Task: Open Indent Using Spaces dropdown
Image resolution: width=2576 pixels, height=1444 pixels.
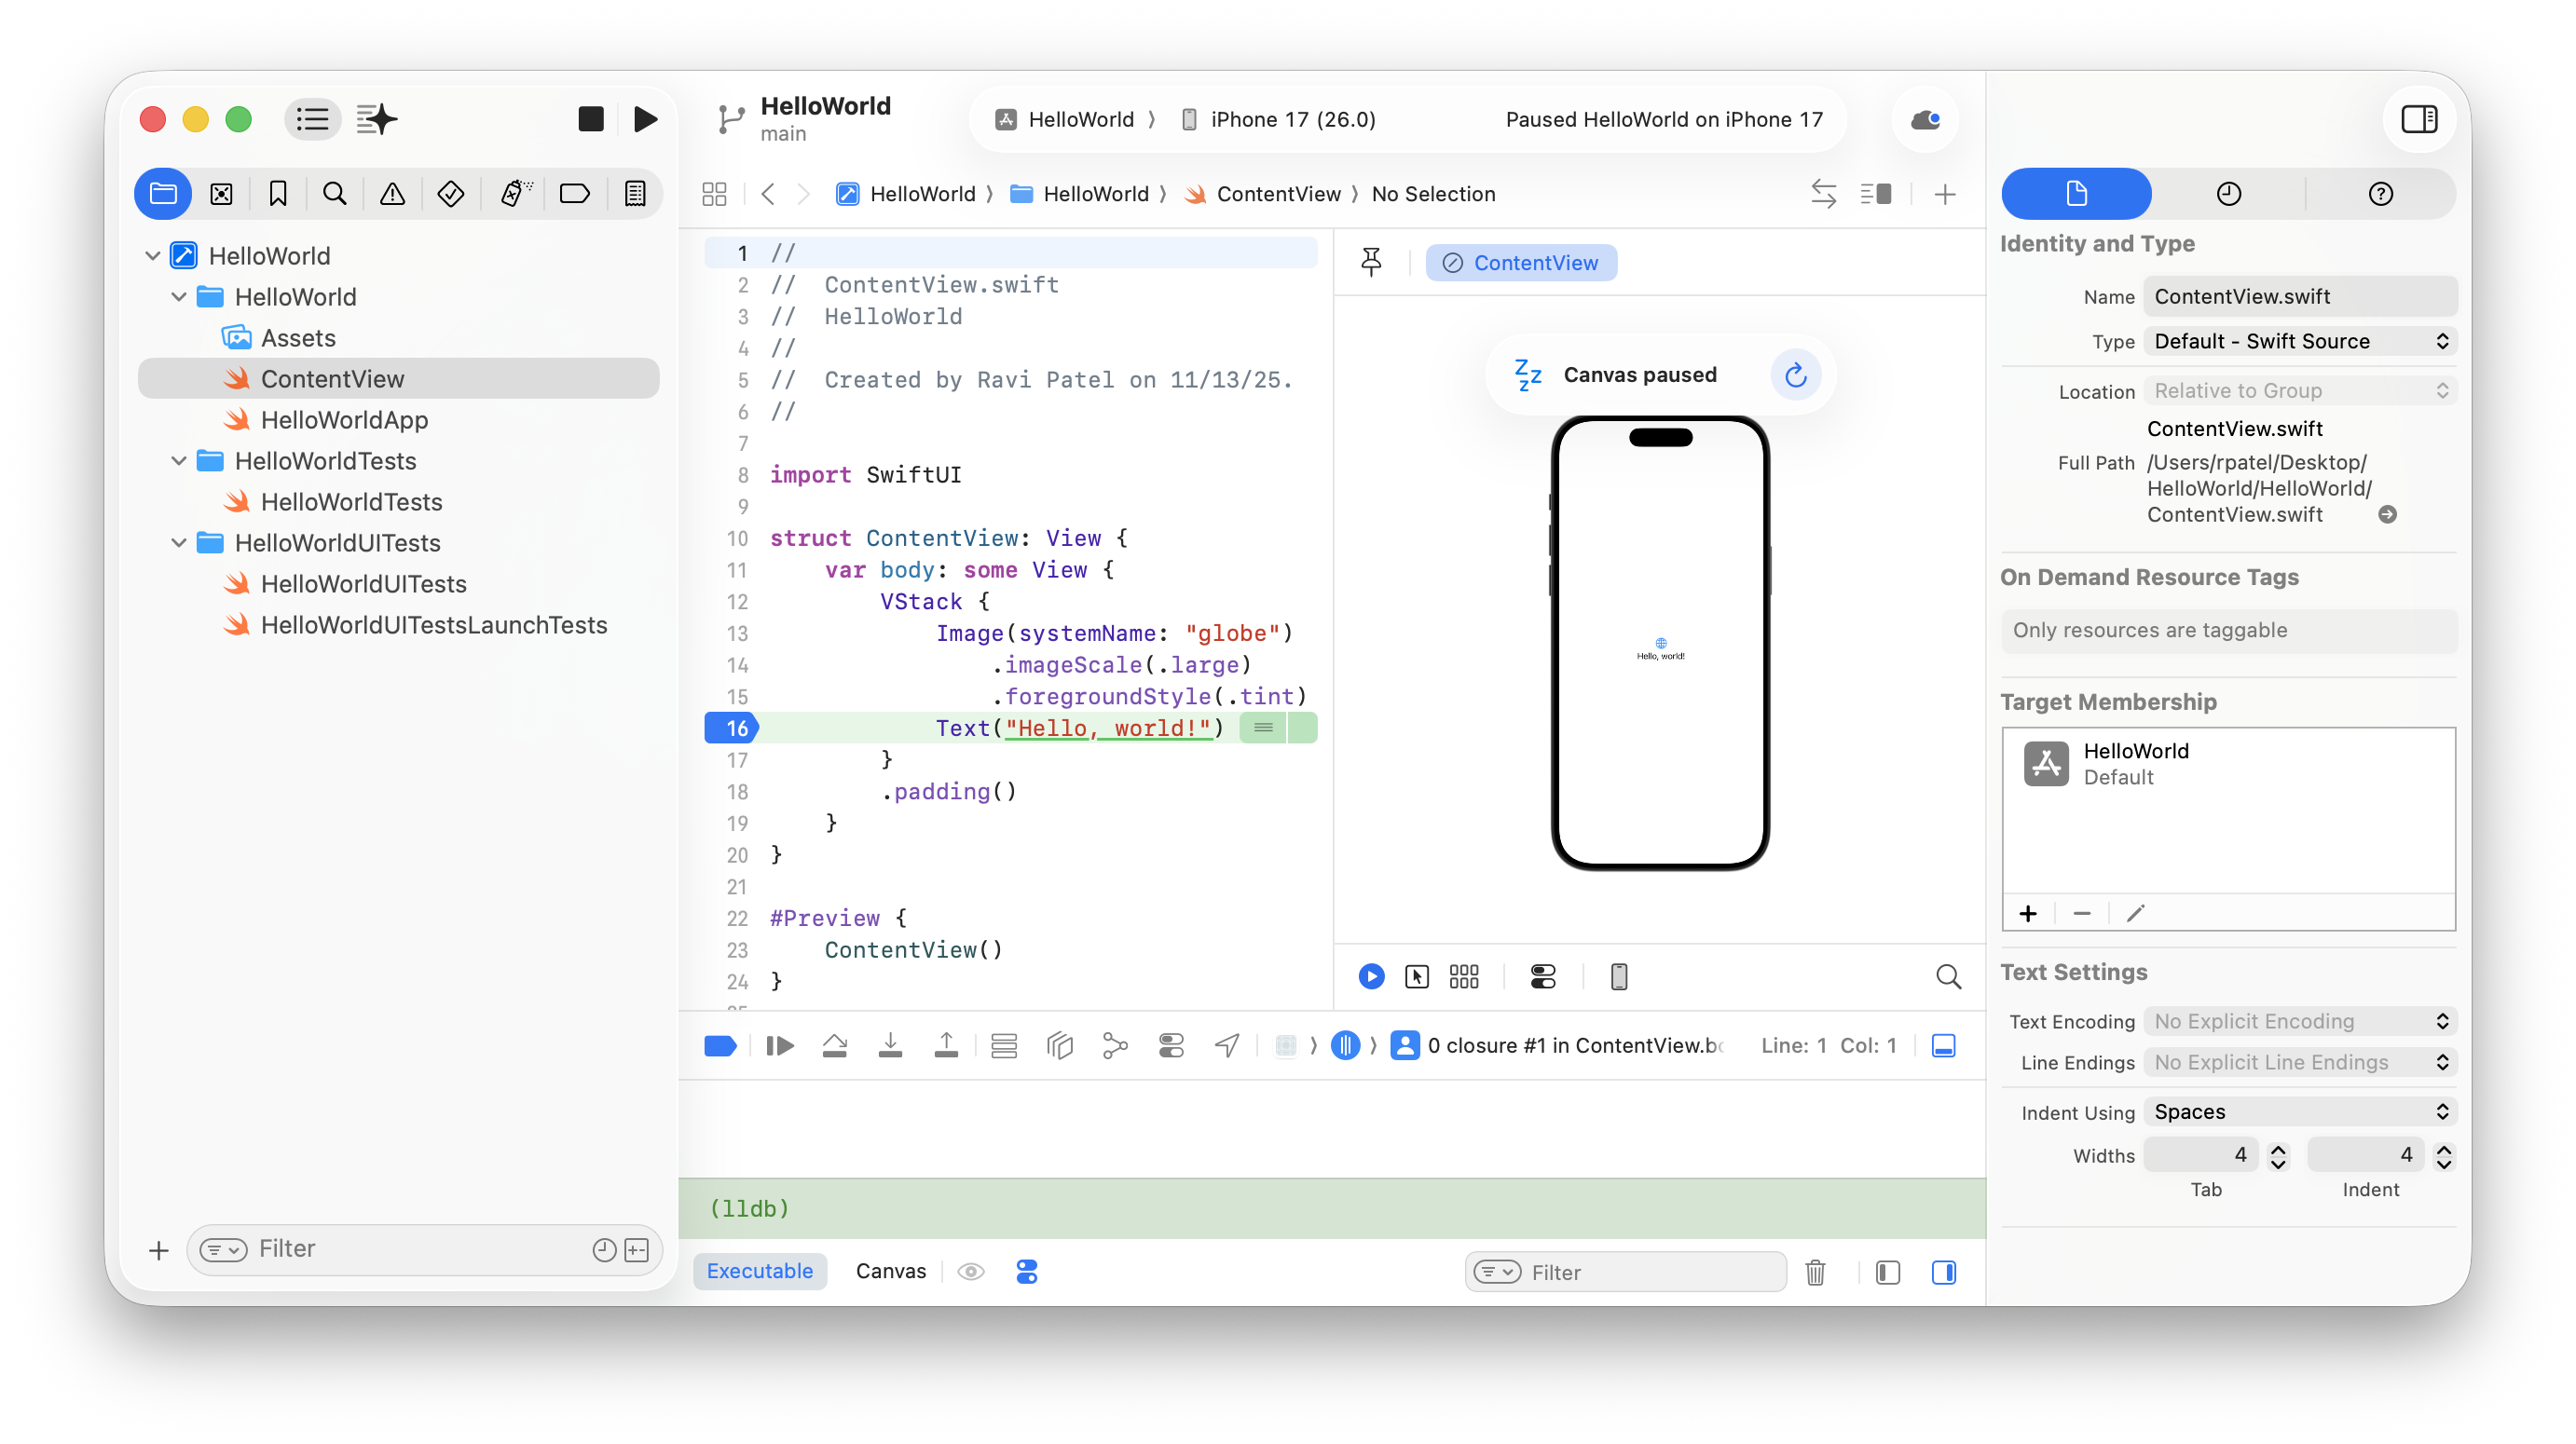Action: (2299, 1111)
